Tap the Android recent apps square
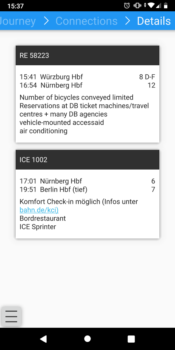The width and height of the screenshot is (175, 350). click(x=131, y=339)
